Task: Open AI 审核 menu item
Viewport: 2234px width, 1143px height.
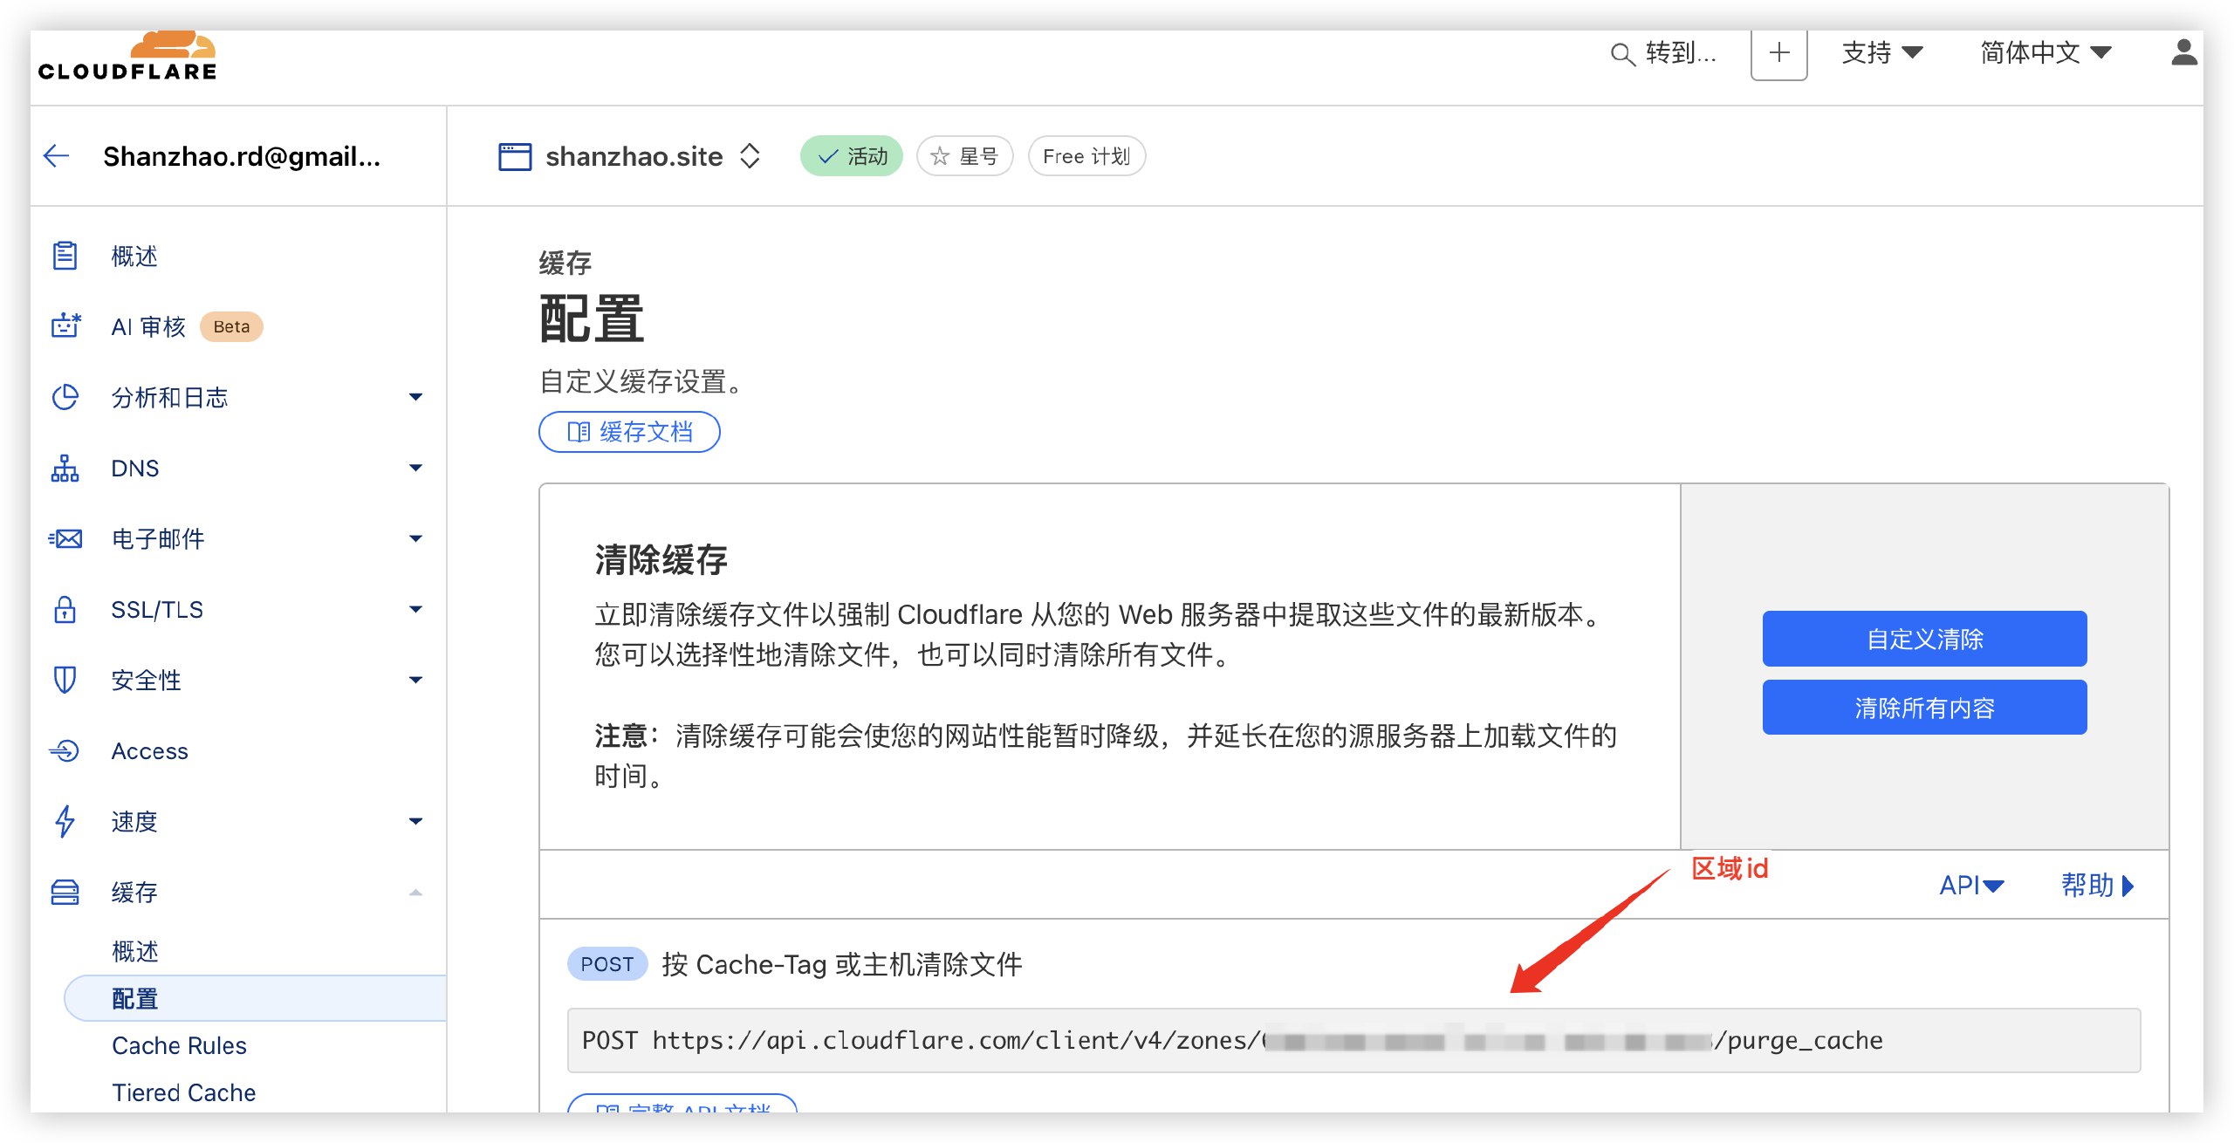Action: [x=148, y=326]
